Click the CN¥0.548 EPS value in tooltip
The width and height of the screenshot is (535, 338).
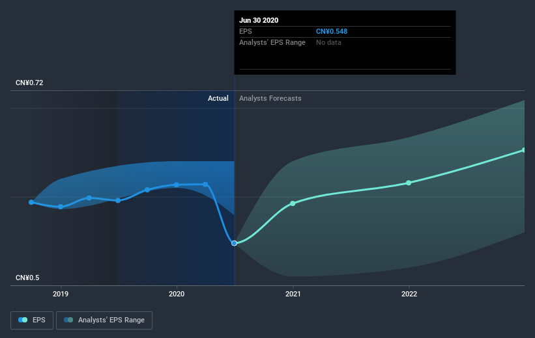332,31
